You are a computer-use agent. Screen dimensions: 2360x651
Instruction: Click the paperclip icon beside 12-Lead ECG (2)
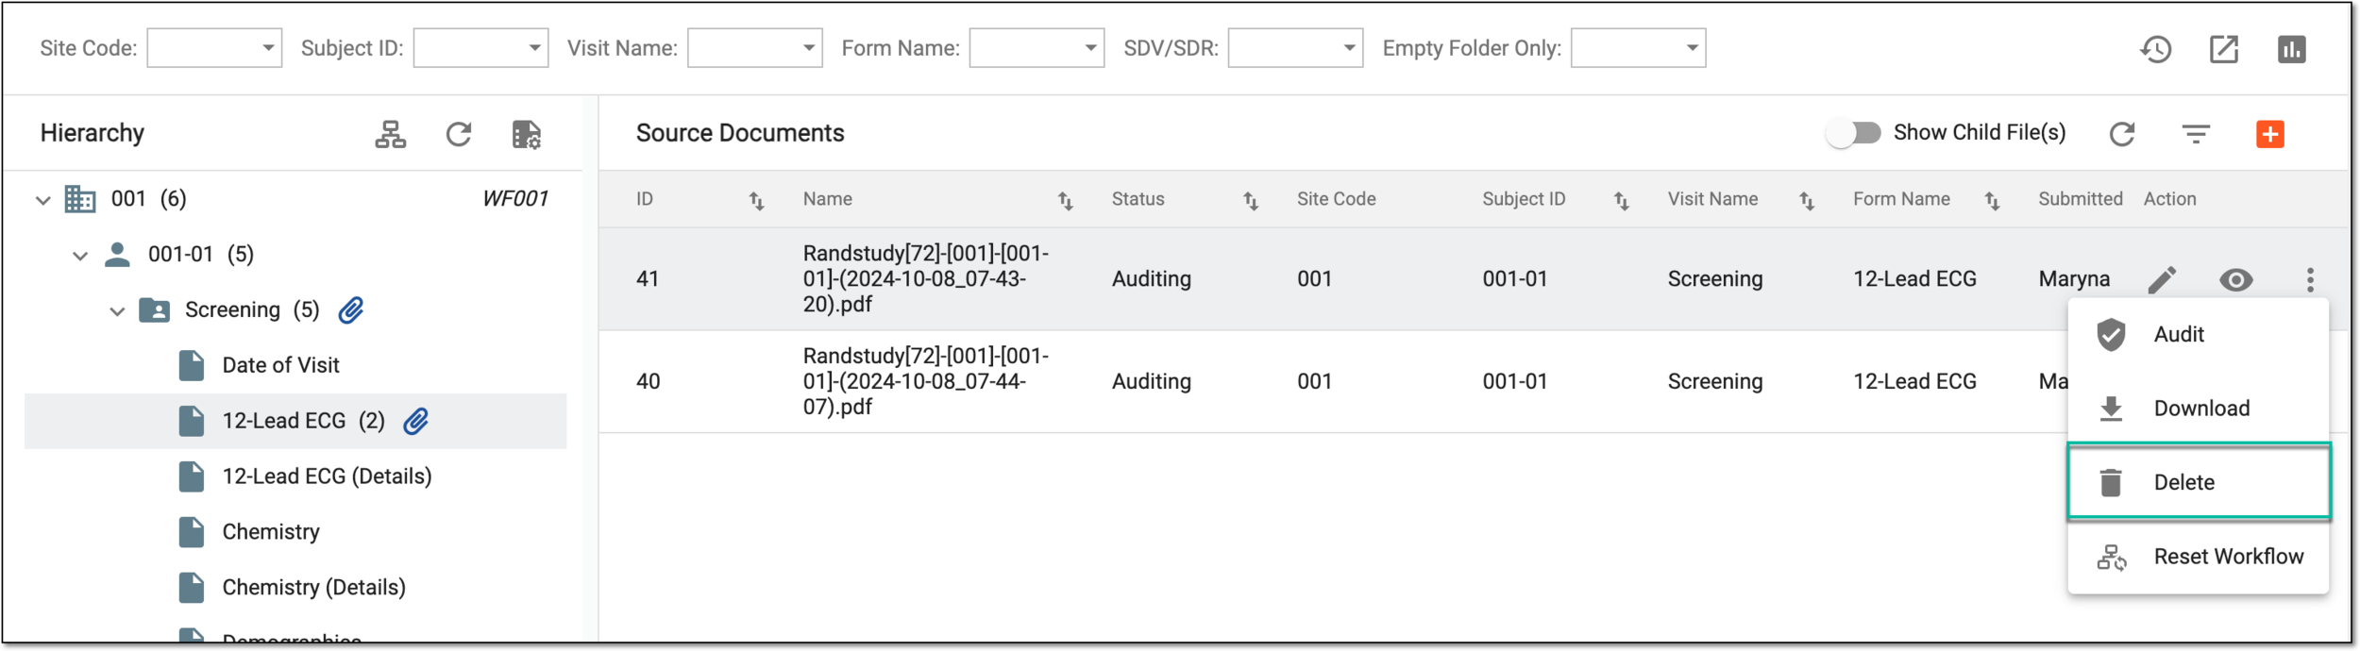tap(416, 421)
